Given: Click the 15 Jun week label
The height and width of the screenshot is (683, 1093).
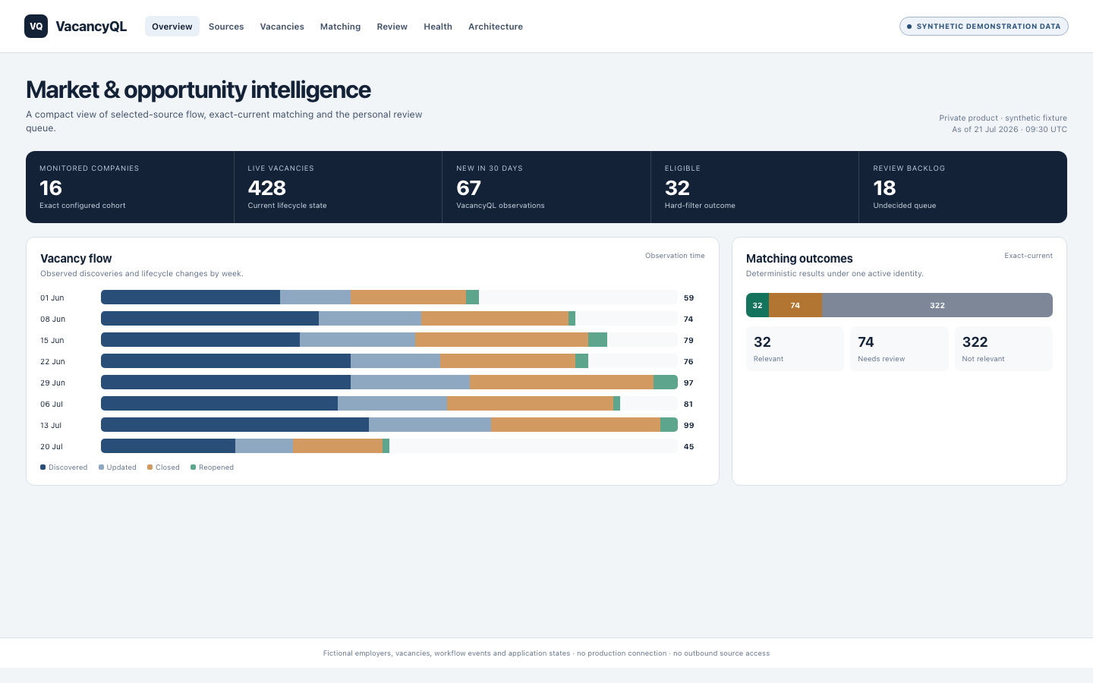Looking at the screenshot, I should click(52, 341).
